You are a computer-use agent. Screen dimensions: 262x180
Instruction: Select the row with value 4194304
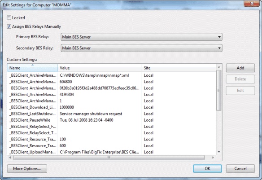point(112,94)
